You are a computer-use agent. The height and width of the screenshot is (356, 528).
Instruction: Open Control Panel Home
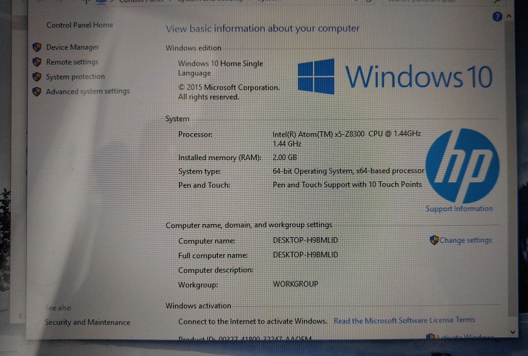tap(80, 25)
